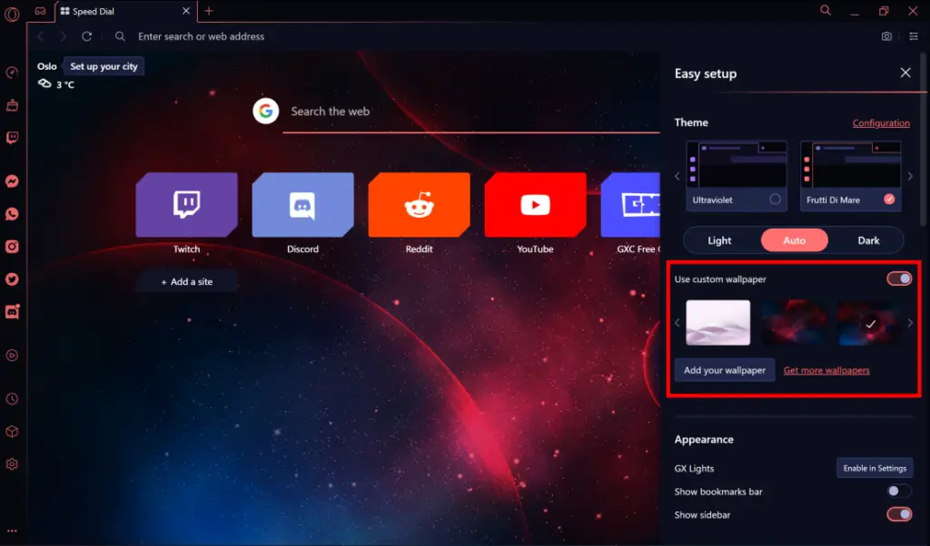The height and width of the screenshot is (546, 930).
Task: Show previous themes with left arrow
Action: tap(678, 176)
